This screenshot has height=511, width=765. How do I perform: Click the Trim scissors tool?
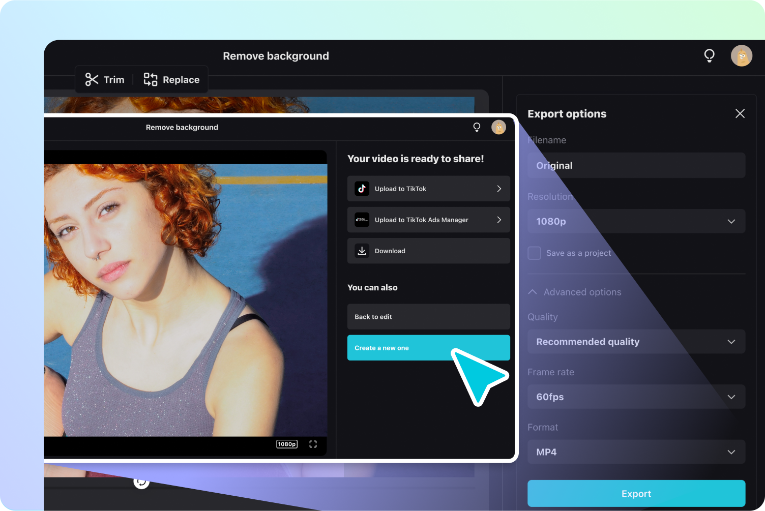[x=105, y=79]
